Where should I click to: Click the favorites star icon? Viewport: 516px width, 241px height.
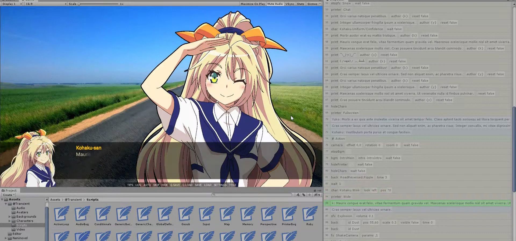coord(310,195)
